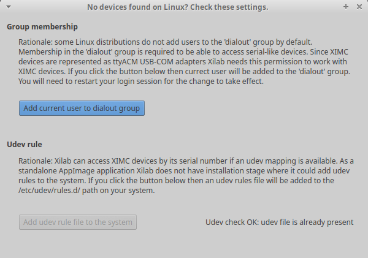Open the window menu arrow in title bar

(7, 6)
